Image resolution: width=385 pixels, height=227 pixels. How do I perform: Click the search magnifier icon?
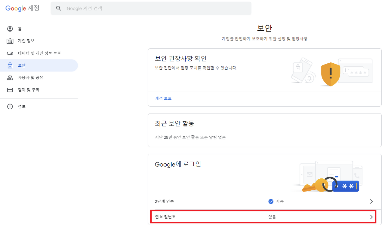point(59,8)
